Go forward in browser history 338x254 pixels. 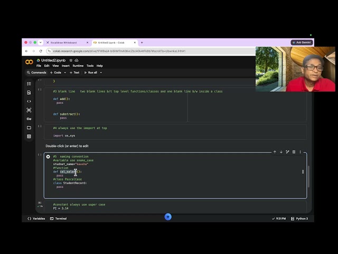coord(33,51)
